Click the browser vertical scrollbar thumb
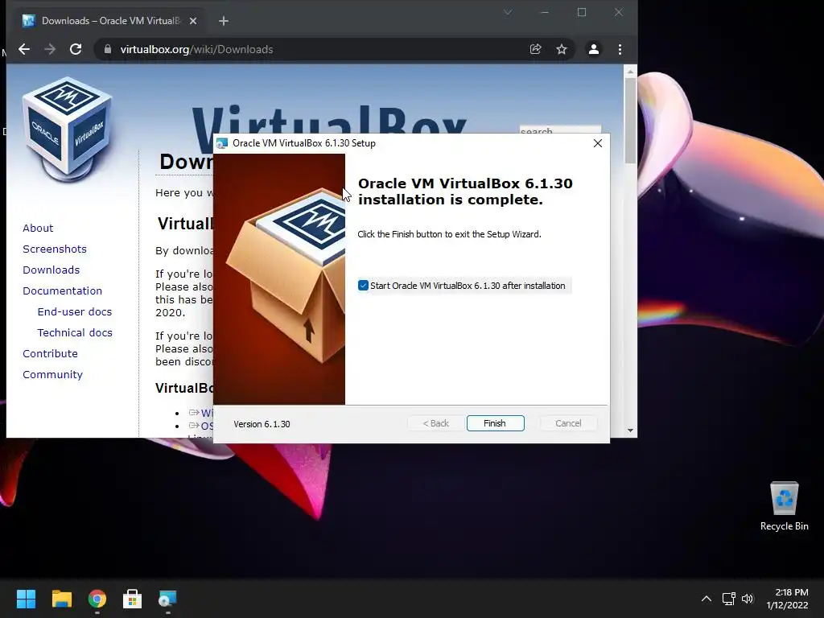Screen dimensions: 824x618 pos(630,121)
